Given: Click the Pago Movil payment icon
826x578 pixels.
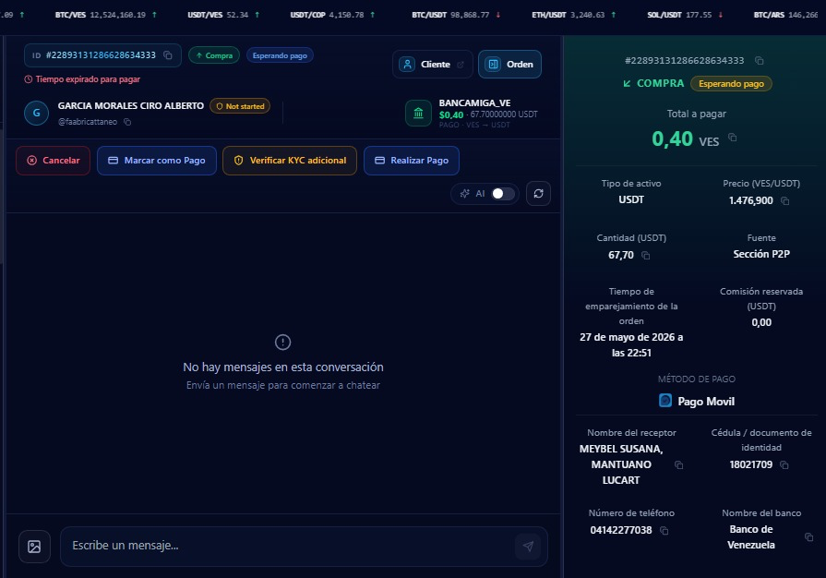Looking at the screenshot, I should coord(665,401).
